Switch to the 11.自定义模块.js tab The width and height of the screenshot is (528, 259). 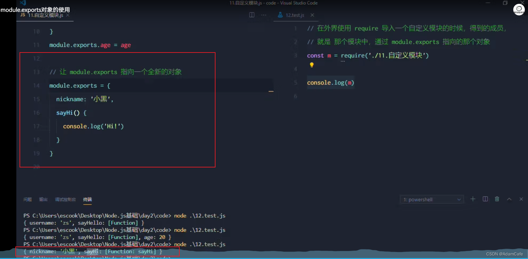point(45,15)
